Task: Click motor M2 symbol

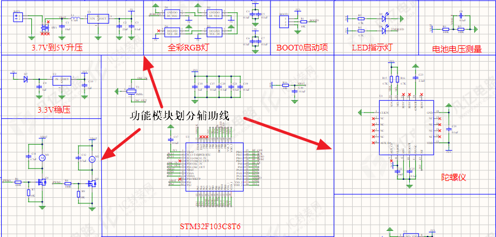Action: pyautogui.click(x=93, y=160)
